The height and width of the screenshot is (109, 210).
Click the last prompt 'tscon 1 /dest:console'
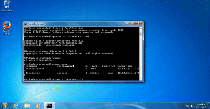pyautogui.click(x=54, y=79)
